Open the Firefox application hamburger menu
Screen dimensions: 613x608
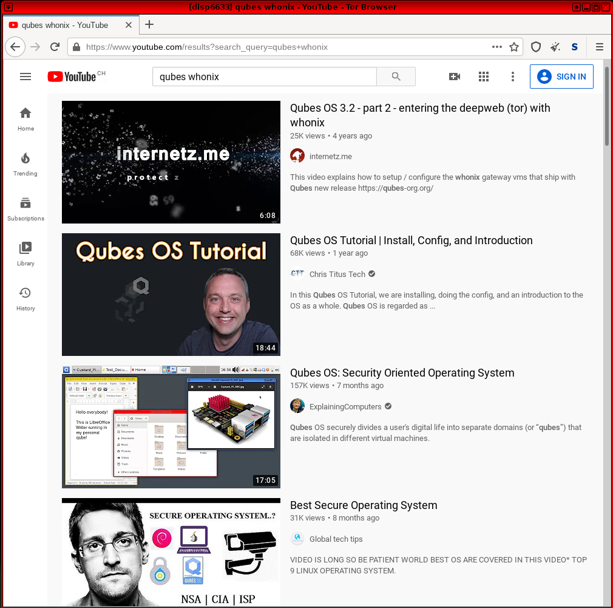599,47
